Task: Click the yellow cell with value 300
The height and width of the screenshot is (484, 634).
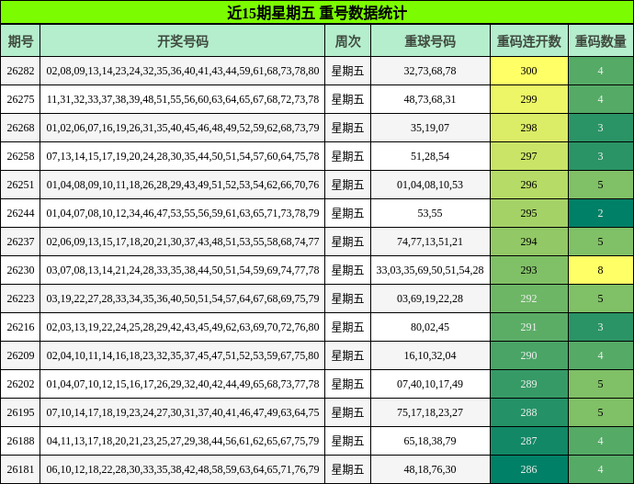Action: click(x=529, y=71)
